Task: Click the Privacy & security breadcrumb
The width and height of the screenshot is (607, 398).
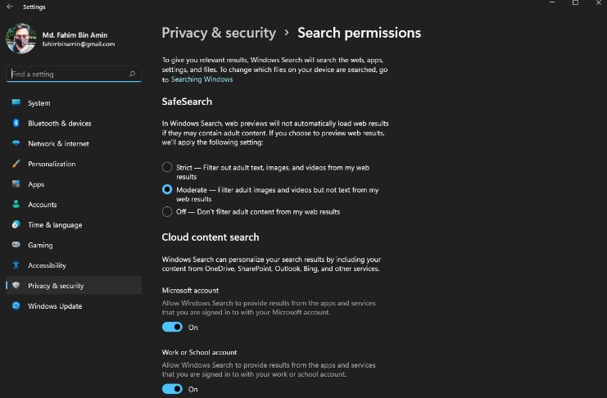Action: 219,33
